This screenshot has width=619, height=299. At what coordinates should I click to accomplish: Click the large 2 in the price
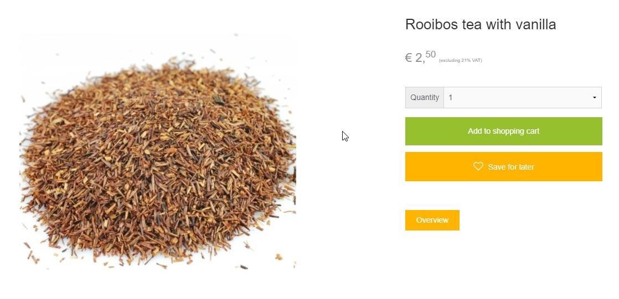click(x=419, y=58)
